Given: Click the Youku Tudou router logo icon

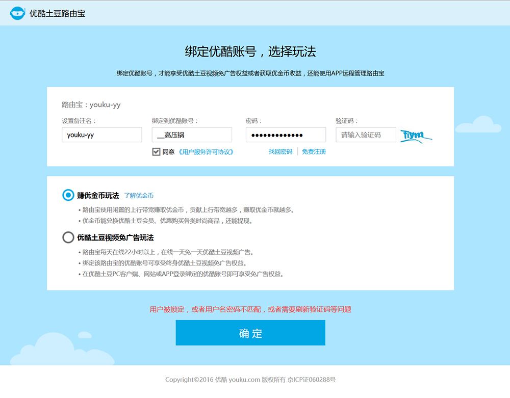Looking at the screenshot, I should point(17,13).
